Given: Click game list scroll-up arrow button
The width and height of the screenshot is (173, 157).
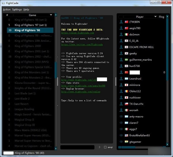Looking at the screenshot, I should pyautogui.click(x=56, y=15).
